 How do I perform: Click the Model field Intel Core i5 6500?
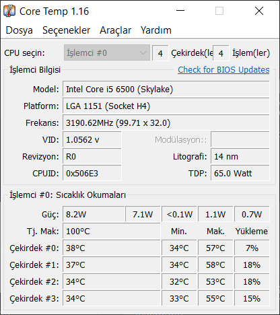coord(166,90)
